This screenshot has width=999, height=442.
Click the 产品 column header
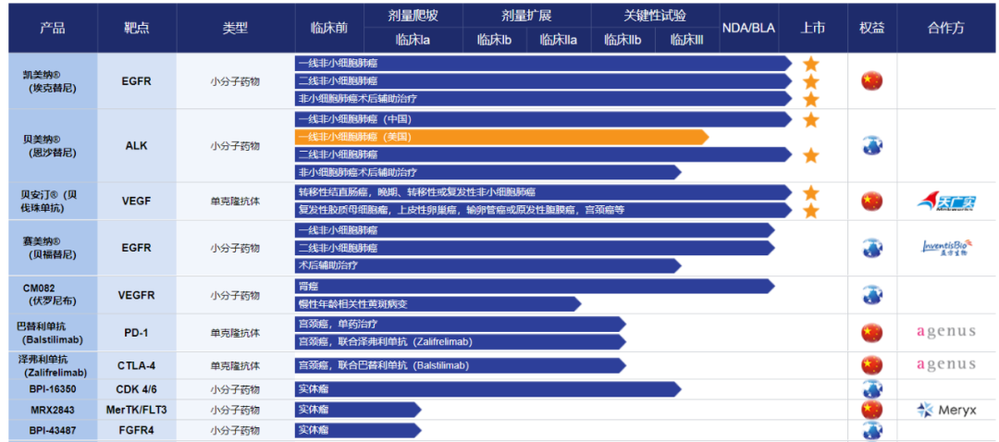(x=52, y=29)
